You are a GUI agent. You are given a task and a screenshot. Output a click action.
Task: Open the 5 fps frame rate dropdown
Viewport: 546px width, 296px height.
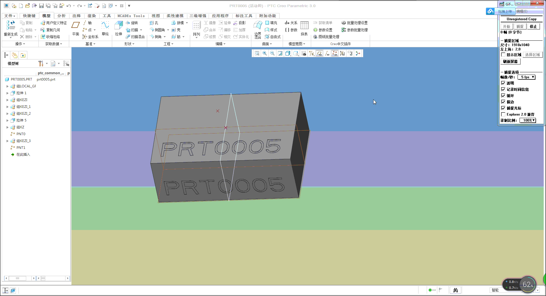(x=527, y=77)
